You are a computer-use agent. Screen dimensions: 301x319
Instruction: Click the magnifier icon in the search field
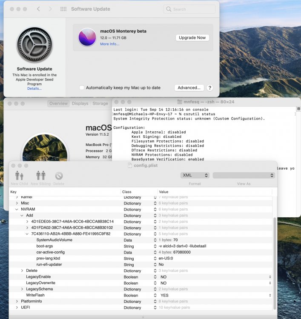click(169, 9)
